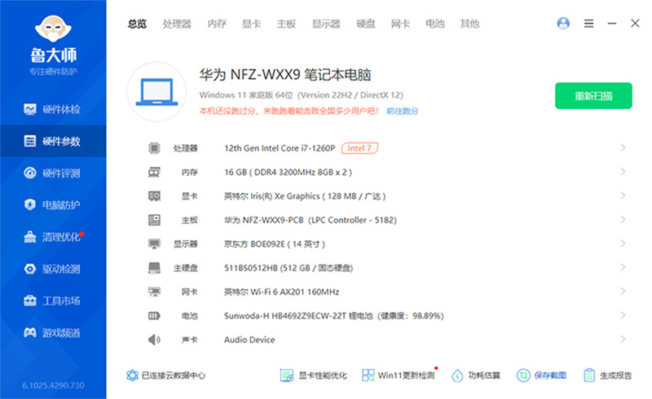
Task: Click the main disk 主硬盘 icon
Action: tap(154, 268)
